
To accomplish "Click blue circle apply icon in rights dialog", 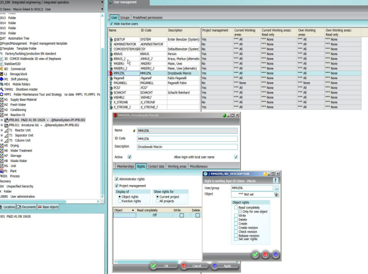I will 276,254.
